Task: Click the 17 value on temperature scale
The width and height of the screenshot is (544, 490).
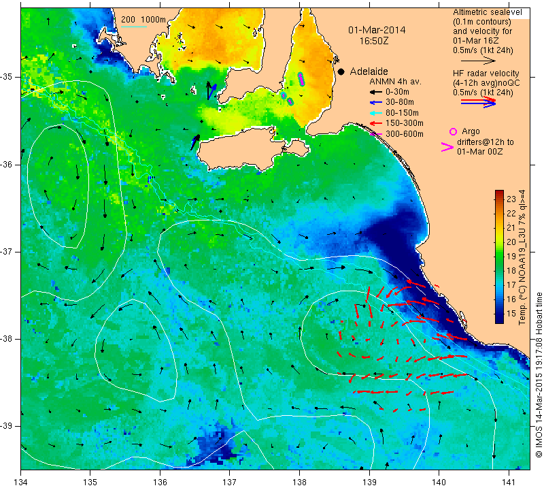Action: click(511, 284)
